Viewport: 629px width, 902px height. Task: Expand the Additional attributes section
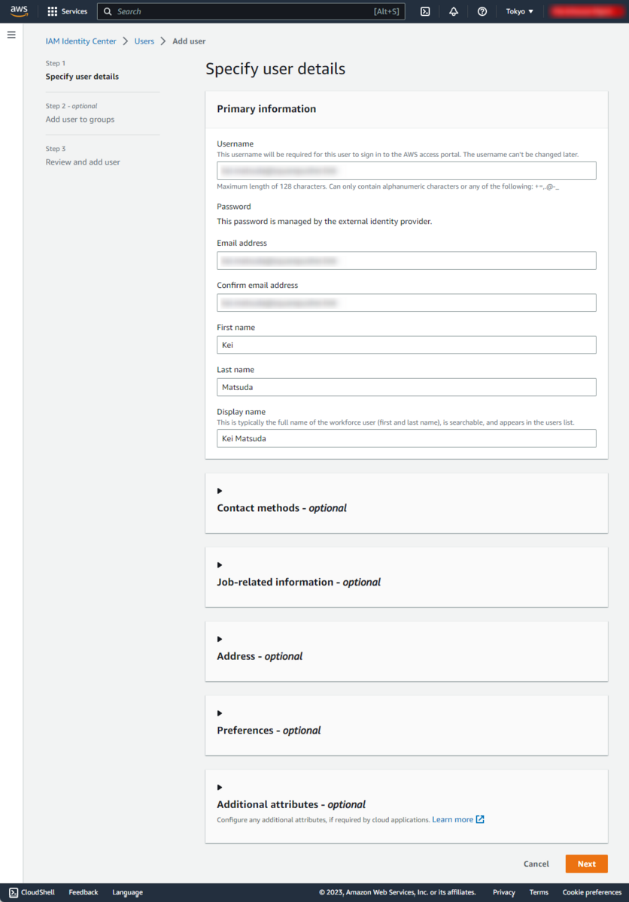[x=220, y=787]
